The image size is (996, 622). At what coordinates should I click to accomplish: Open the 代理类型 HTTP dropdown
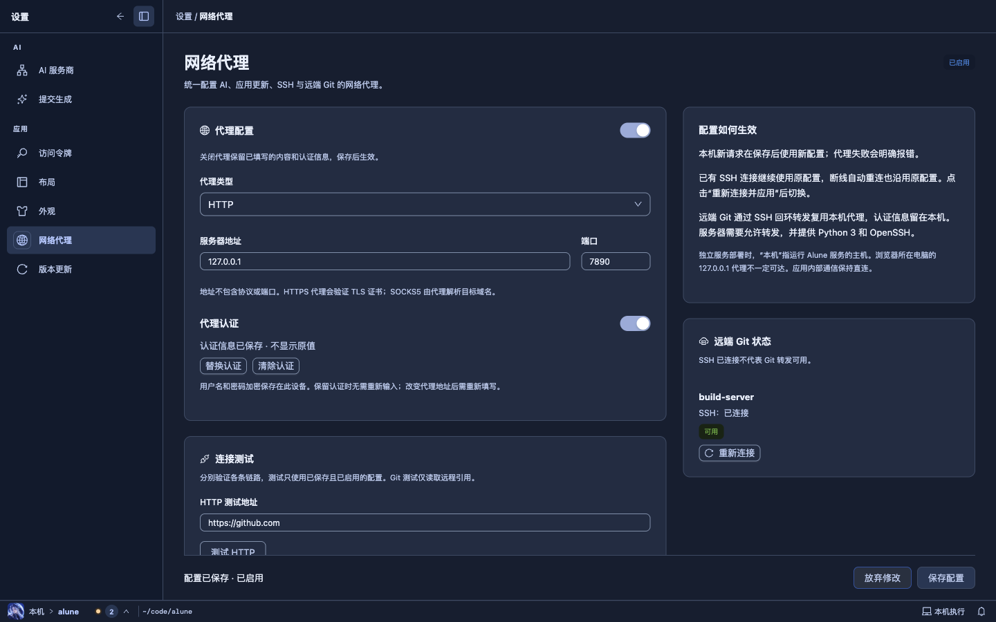coord(425,205)
